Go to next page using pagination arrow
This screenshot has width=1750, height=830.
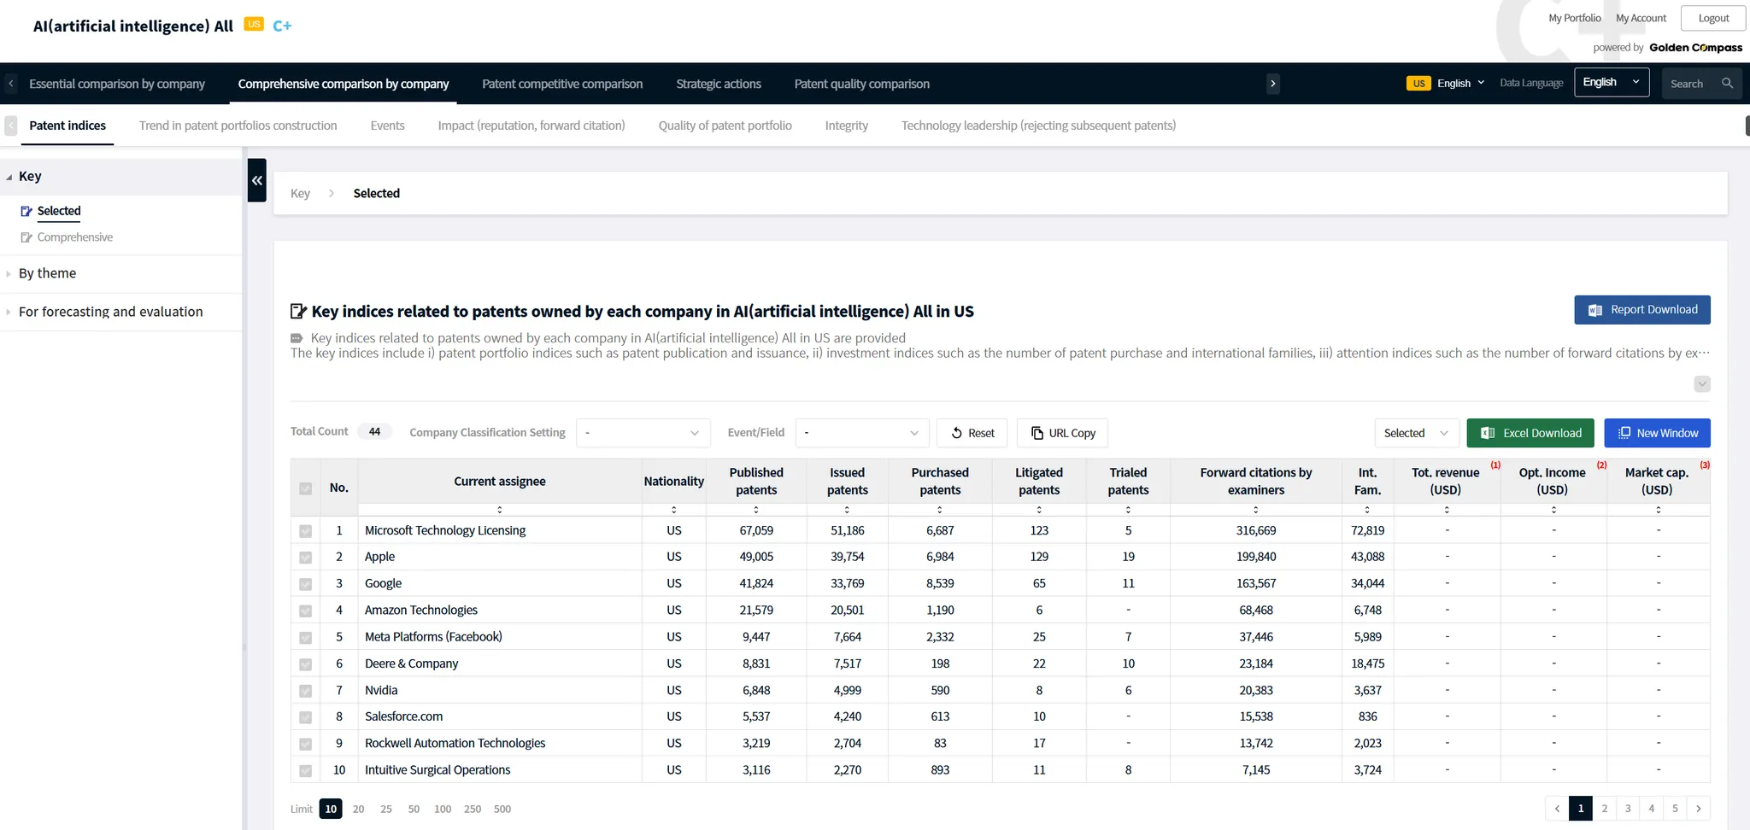click(x=1698, y=809)
